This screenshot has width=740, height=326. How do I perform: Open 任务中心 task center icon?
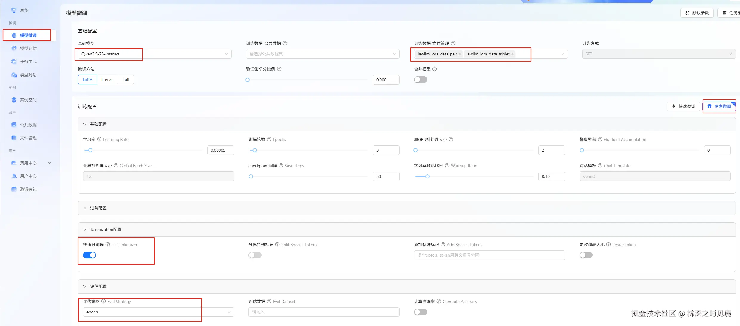point(14,62)
